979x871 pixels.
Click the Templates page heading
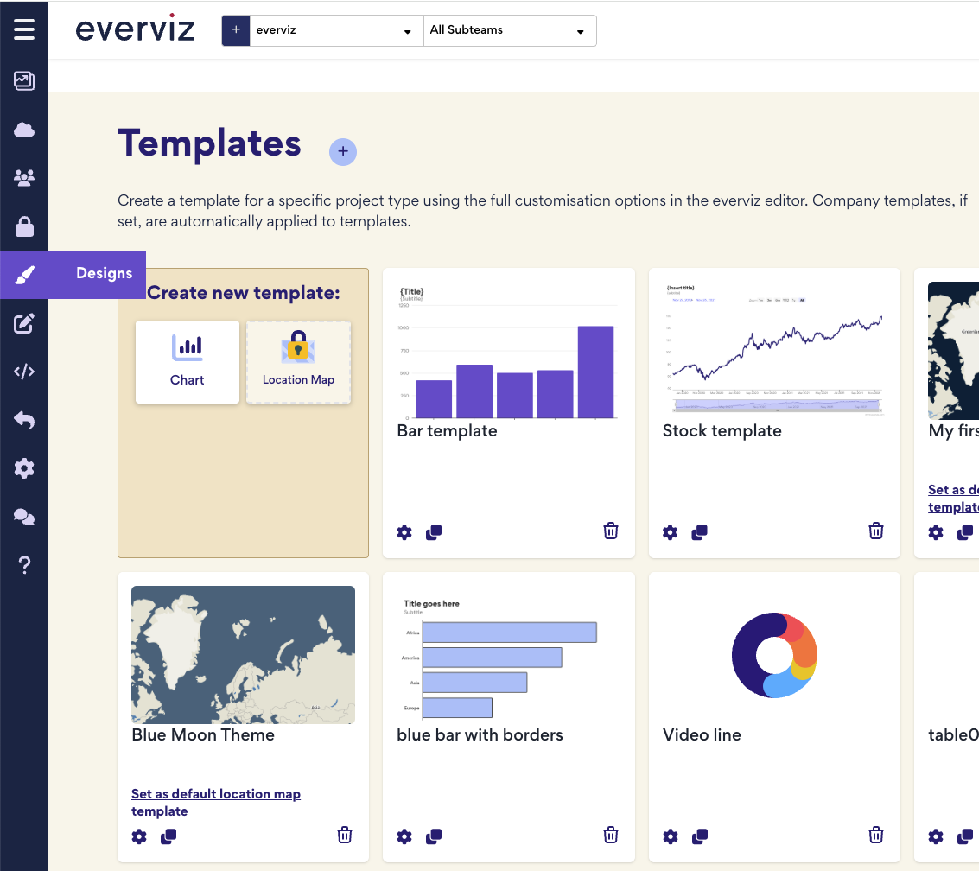[210, 143]
